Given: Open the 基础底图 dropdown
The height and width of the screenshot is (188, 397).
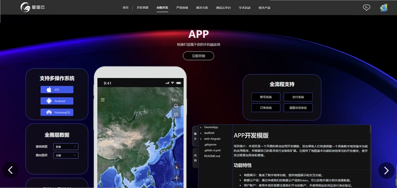Looking at the screenshot, I should tap(66, 146).
